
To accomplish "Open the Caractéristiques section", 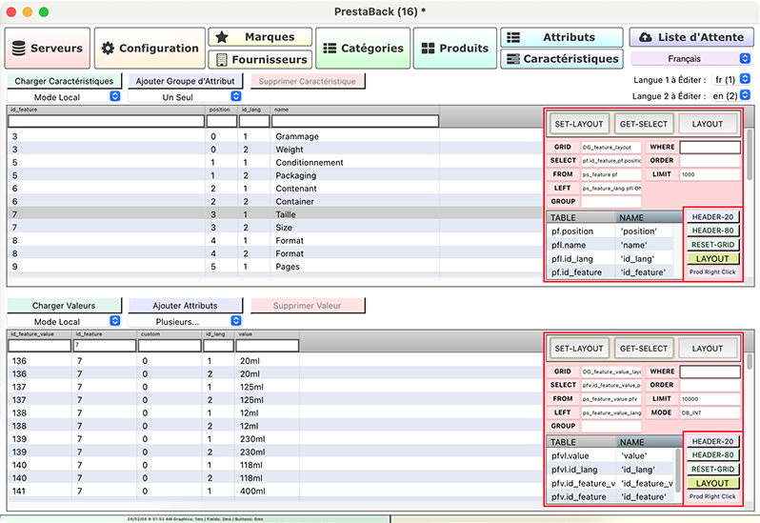I will coord(561,59).
